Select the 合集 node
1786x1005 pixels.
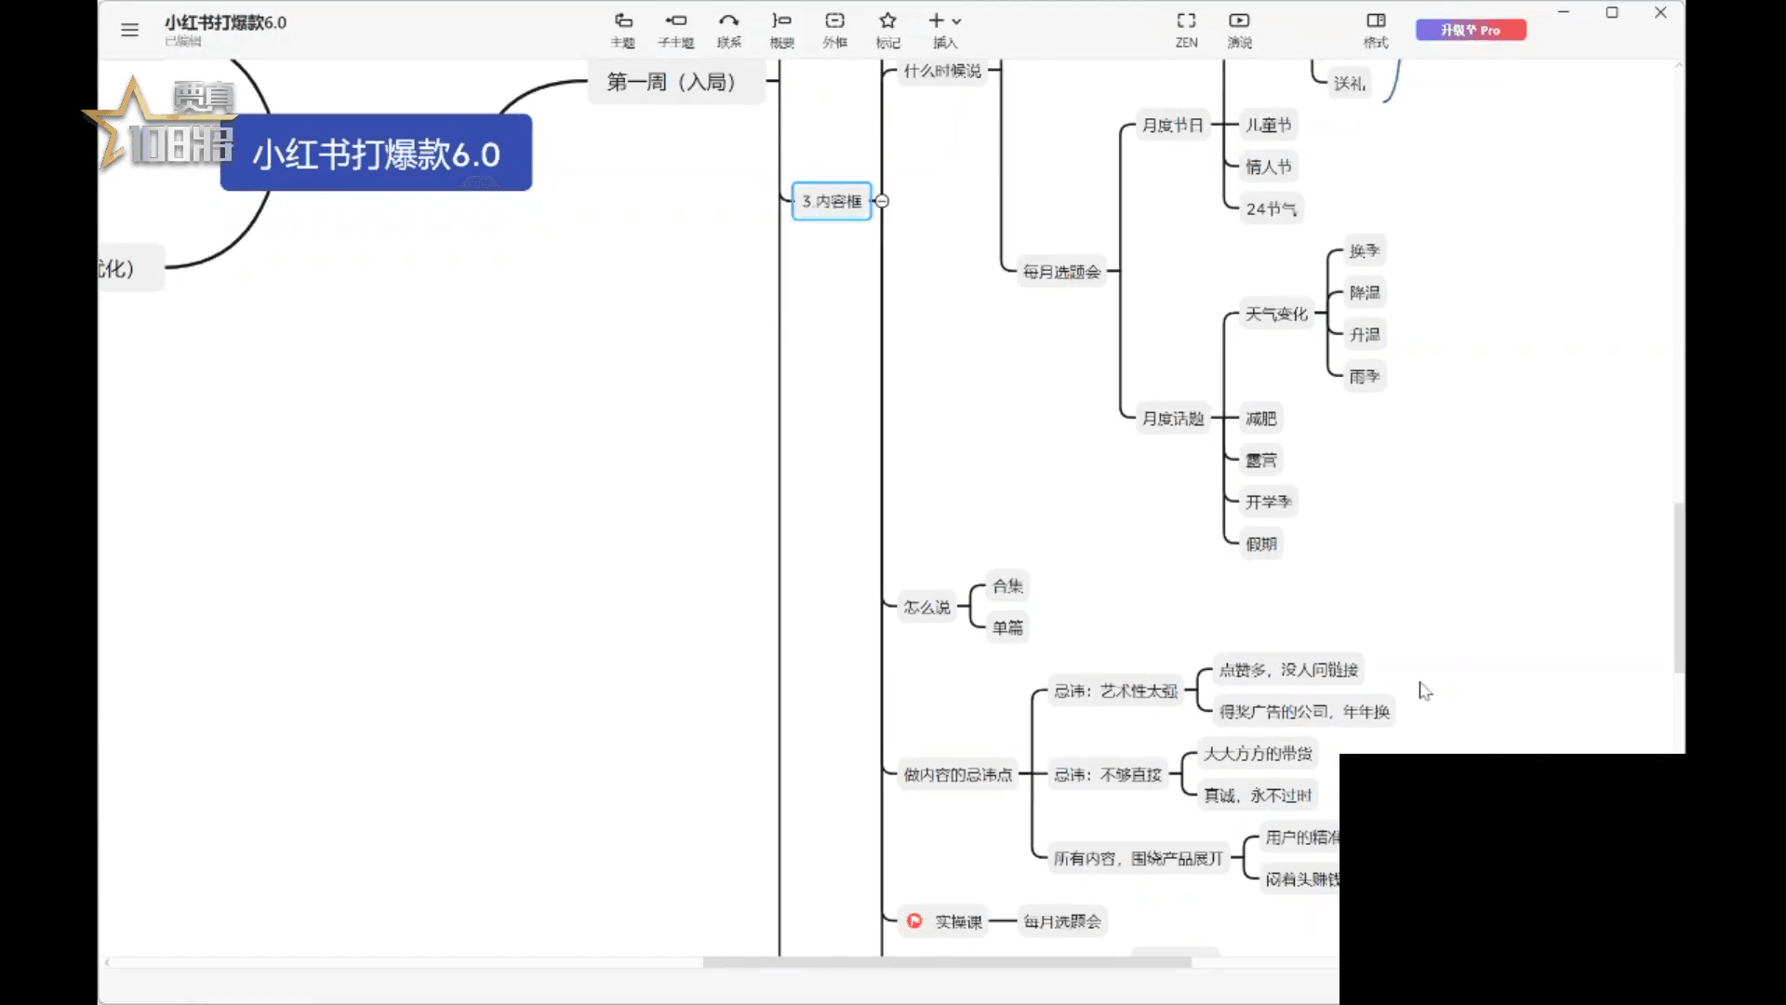click(1007, 586)
